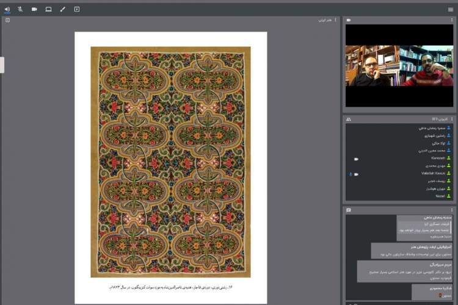Click the attendees pod title with count
The image size is (458, 305).
[x=440, y=119]
